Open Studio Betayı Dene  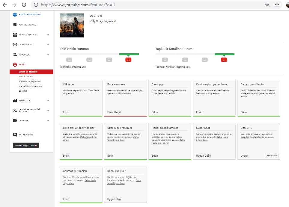click(29, 15)
